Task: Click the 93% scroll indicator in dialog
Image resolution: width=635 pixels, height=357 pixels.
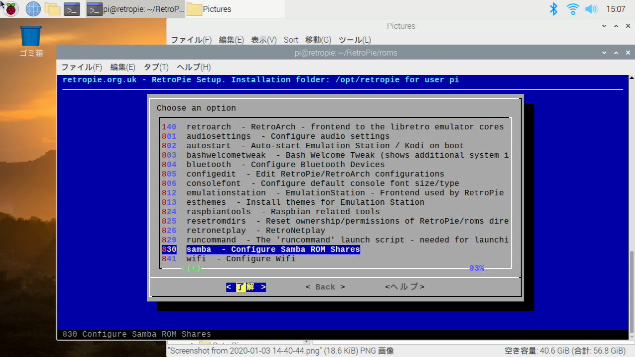Action: point(476,268)
